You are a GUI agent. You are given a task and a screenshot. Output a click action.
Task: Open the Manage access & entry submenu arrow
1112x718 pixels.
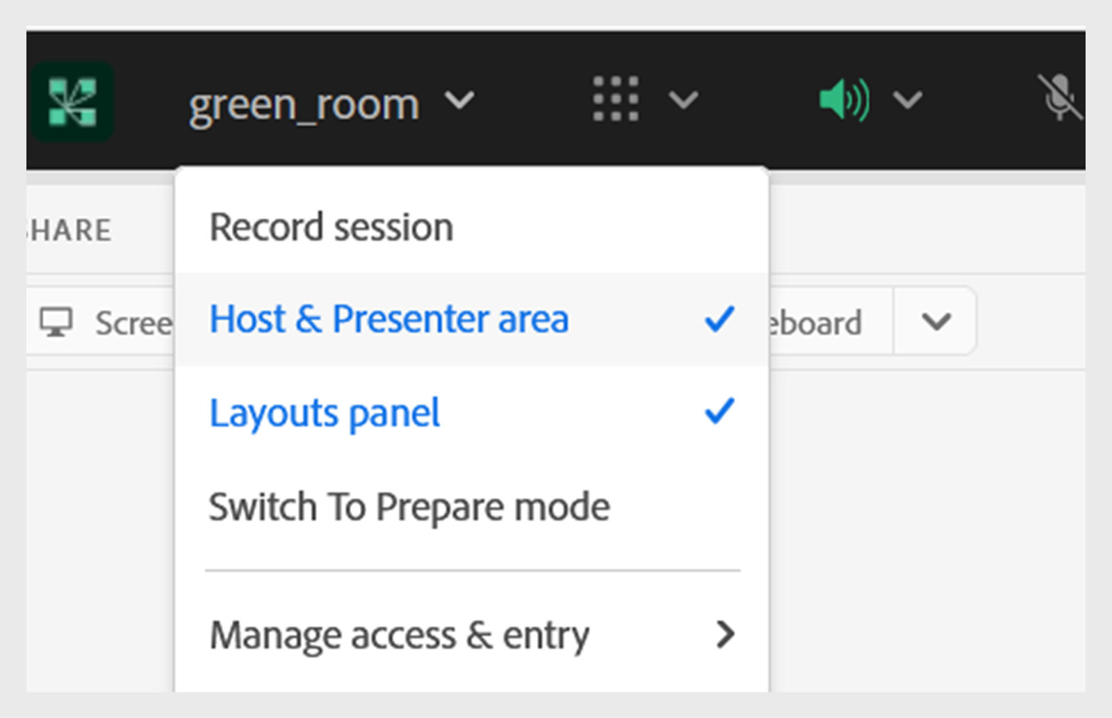pyautogui.click(x=725, y=635)
